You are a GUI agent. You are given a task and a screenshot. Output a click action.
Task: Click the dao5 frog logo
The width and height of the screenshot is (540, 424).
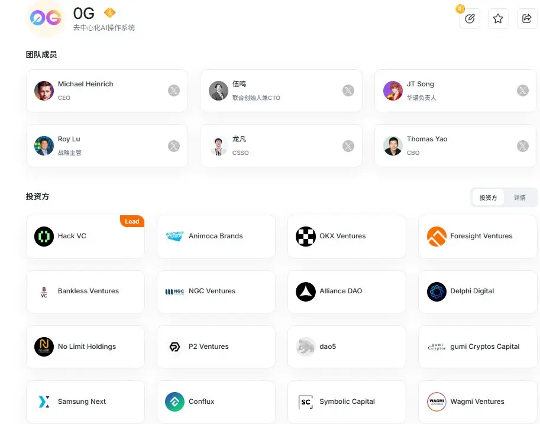(306, 347)
